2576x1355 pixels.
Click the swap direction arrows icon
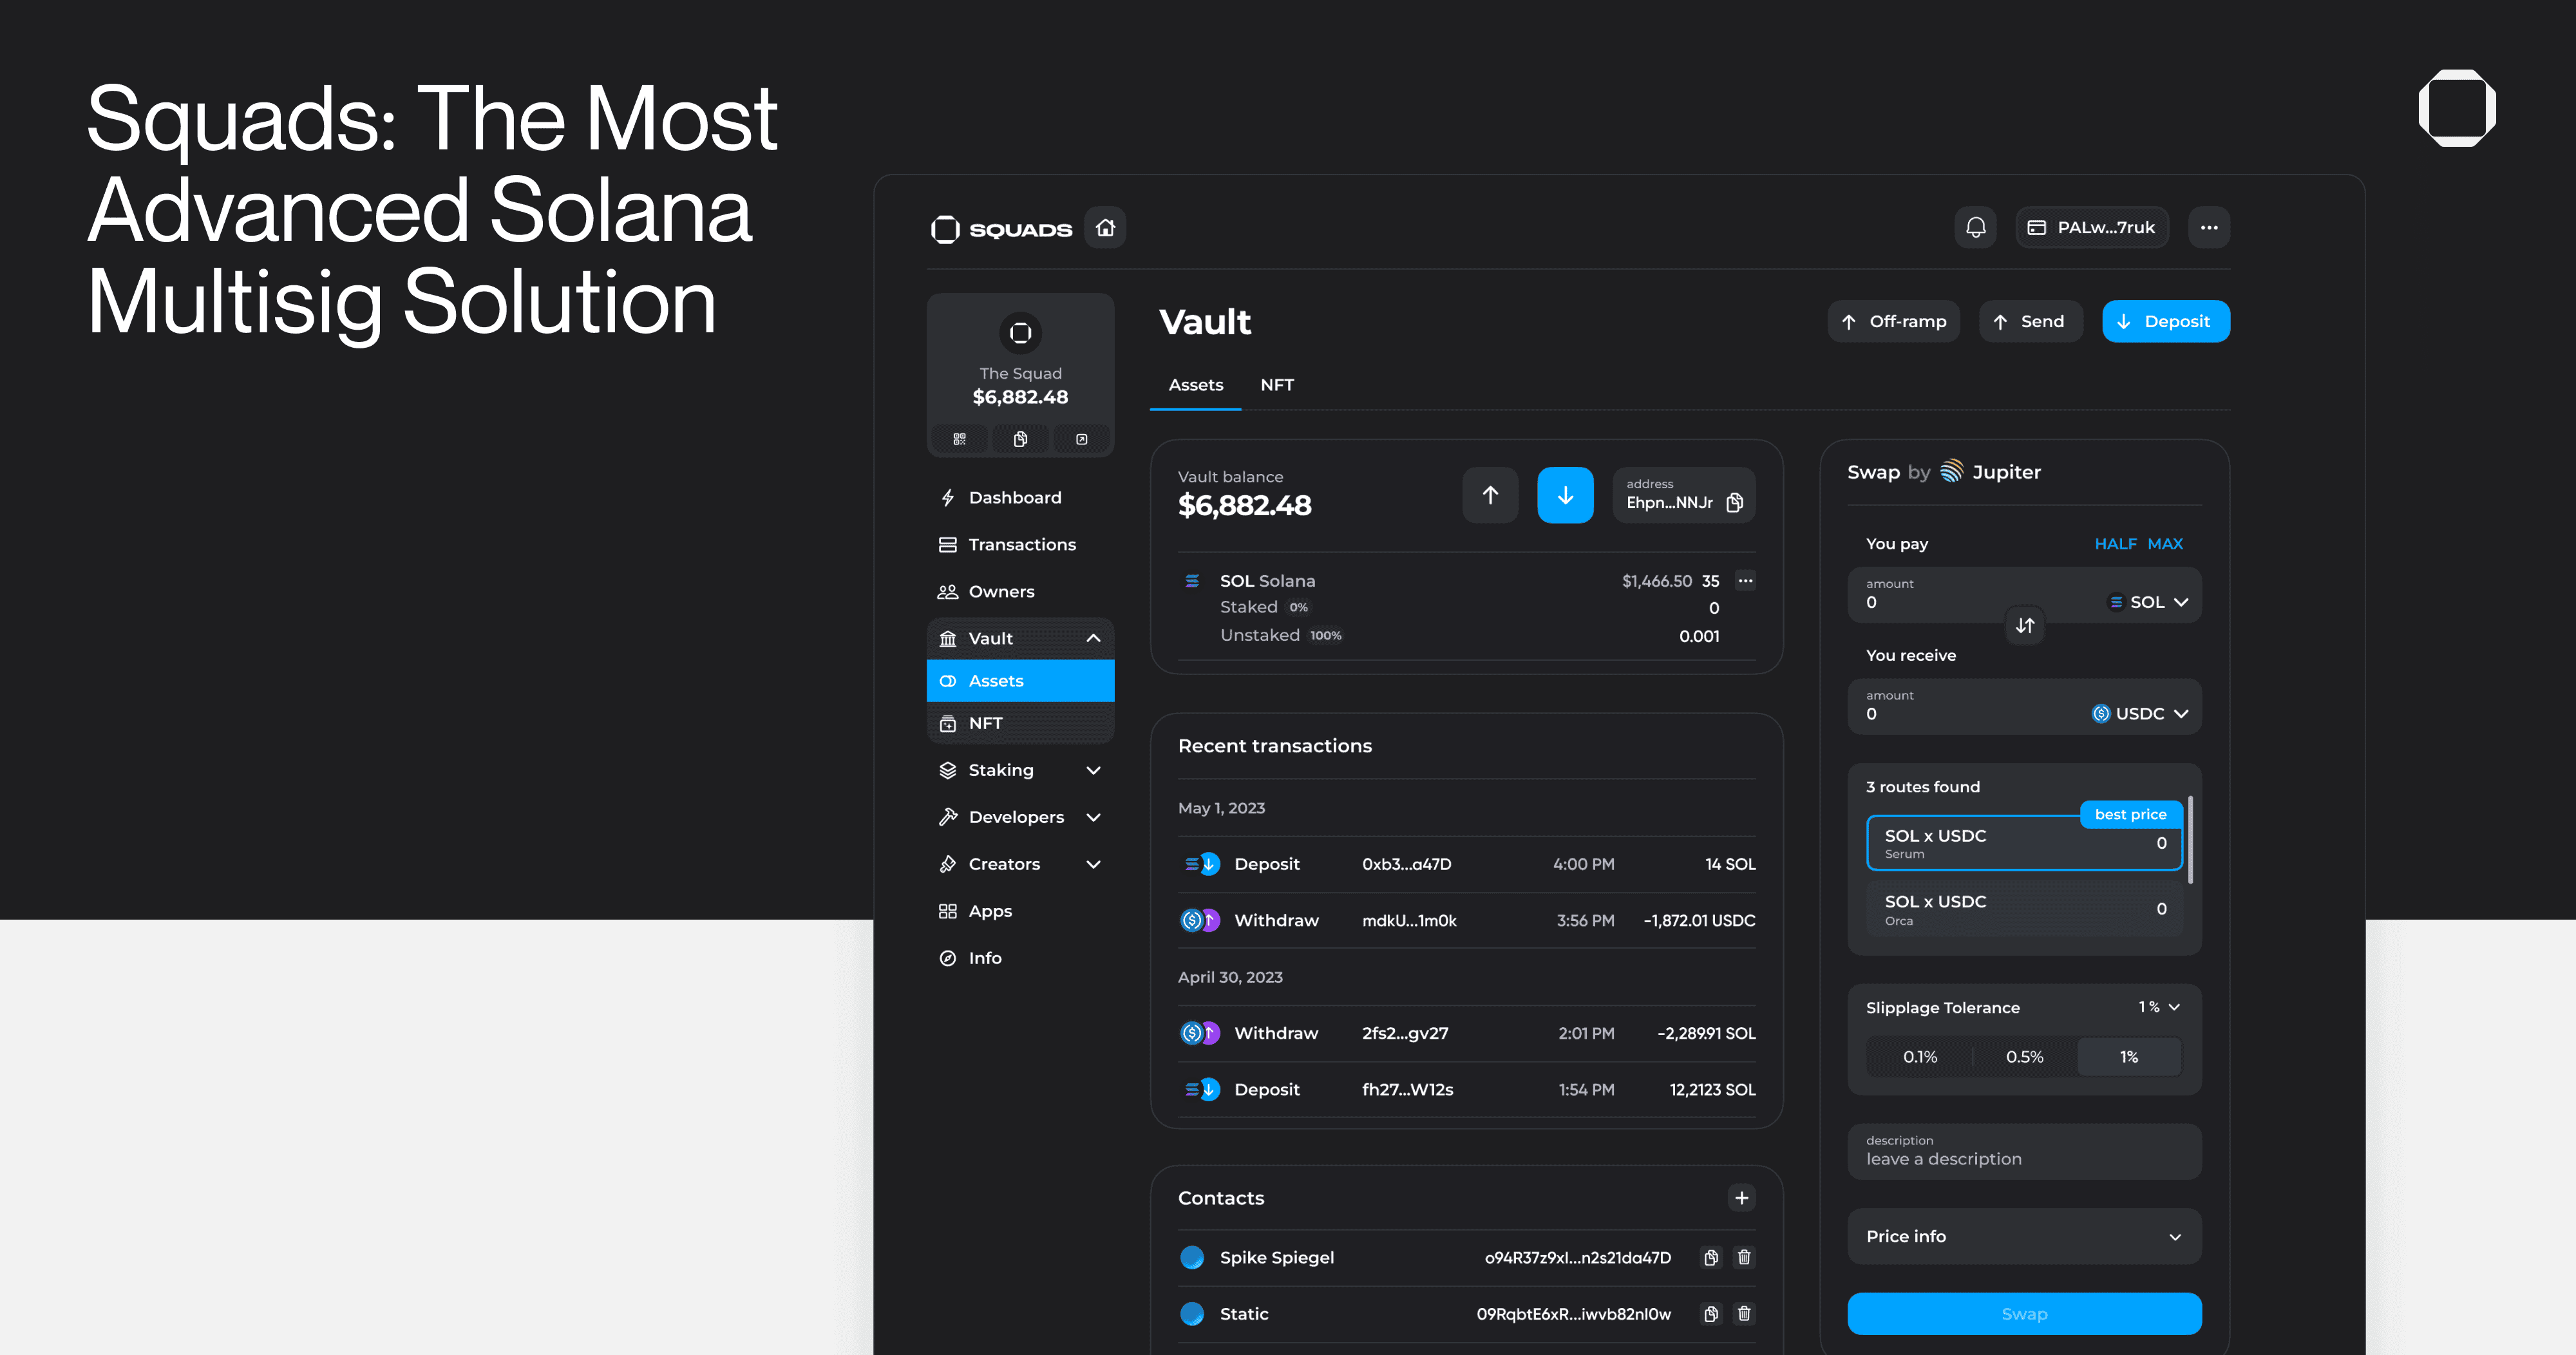point(2025,626)
